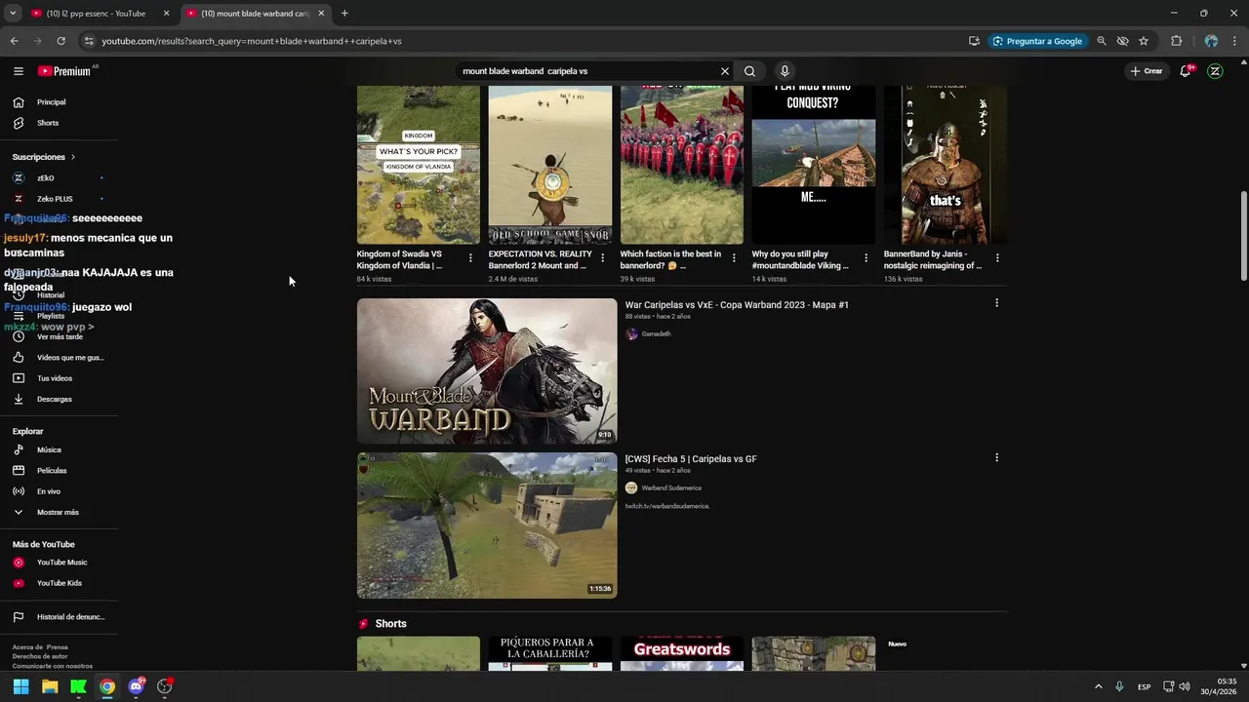This screenshot has height=702, width=1249.
Task: Open options for Kingdom of Swadia short
Action: coord(470,258)
